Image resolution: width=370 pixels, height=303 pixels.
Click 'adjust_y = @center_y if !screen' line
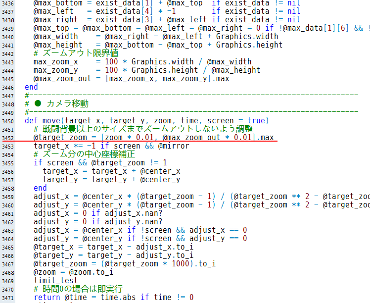pos(140,239)
